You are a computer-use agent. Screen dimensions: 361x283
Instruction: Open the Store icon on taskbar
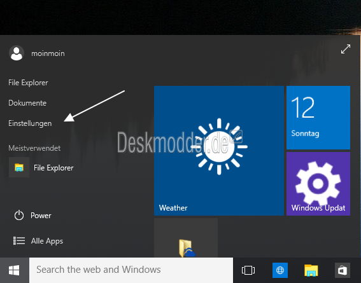(343, 270)
